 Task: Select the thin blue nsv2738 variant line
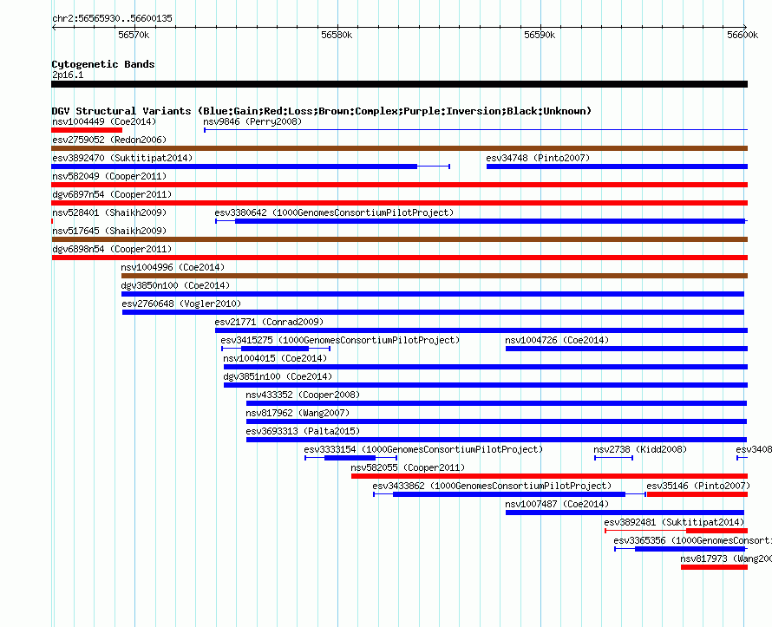pyautogui.click(x=613, y=458)
